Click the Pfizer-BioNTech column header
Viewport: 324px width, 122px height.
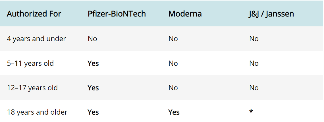point(117,14)
